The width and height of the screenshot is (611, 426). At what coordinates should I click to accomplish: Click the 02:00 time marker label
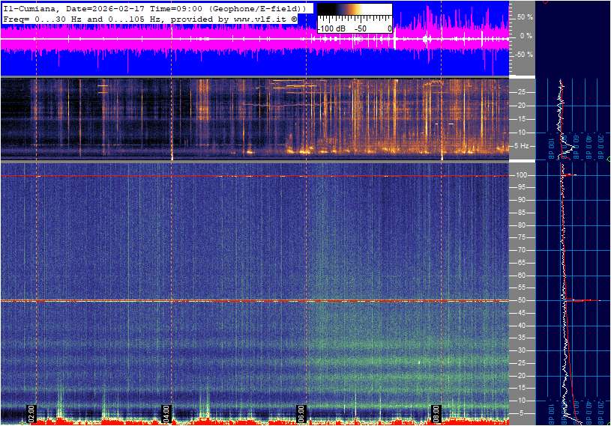click(x=32, y=412)
